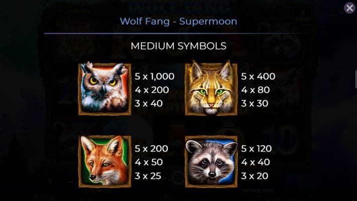Select the lynx 5 x 400 payout
The image size is (357, 201).
(x=258, y=76)
